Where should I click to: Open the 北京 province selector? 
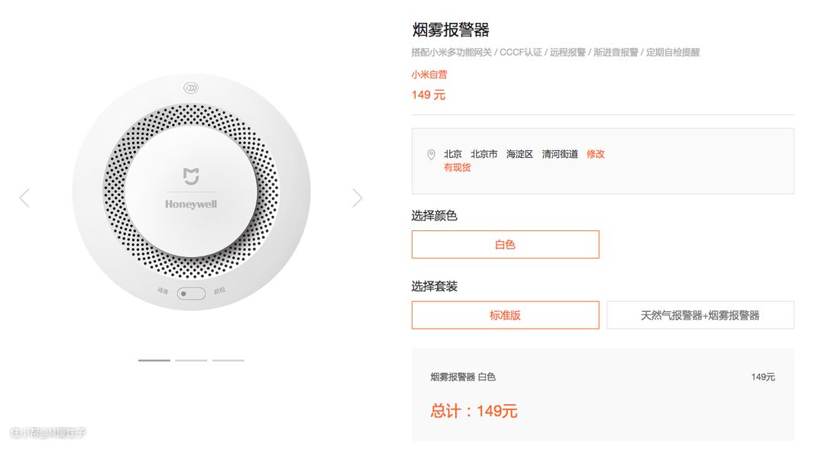(453, 154)
